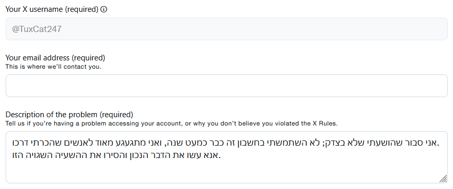This screenshot has width=453, height=189.
Task: Click the resize grip of description box
Action: [x=443, y=179]
